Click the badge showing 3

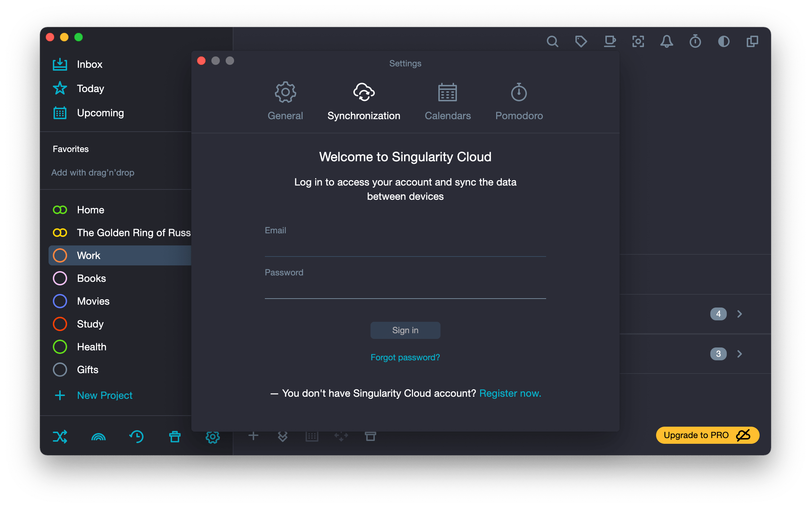point(718,354)
